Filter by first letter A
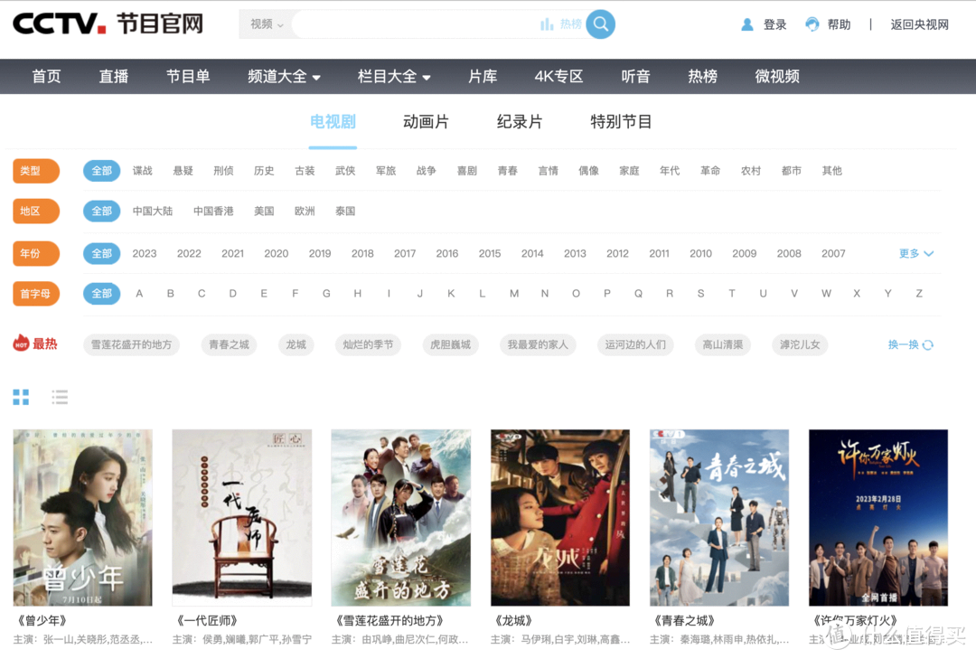This screenshot has height=659, width=976. tap(139, 294)
